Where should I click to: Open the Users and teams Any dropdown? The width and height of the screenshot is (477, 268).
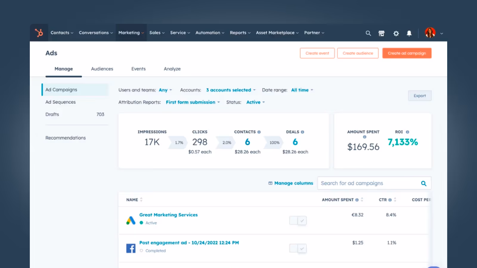tap(165, 90)
